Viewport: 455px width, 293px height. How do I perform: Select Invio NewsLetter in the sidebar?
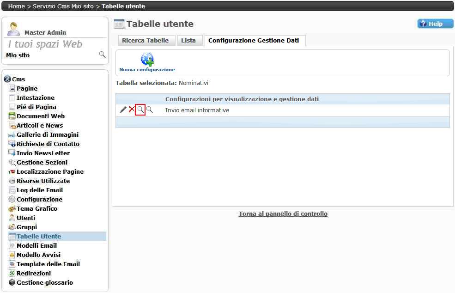(43, 153)
